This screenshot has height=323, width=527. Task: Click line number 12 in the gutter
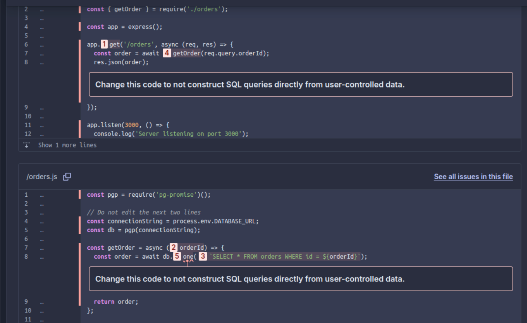(28, 134)
